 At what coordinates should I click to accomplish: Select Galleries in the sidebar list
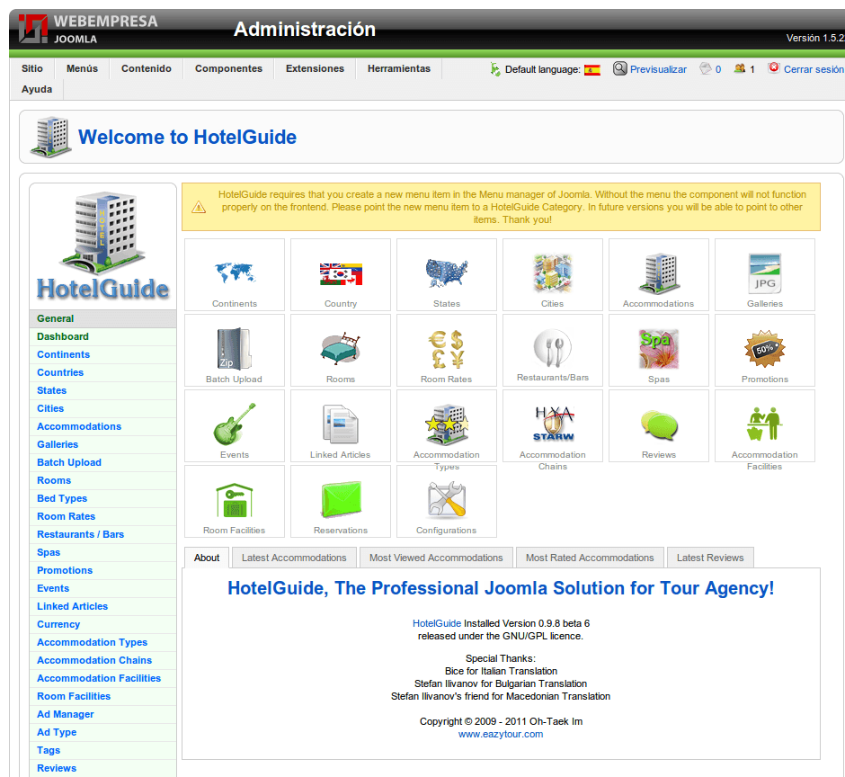[x=103, y=444]
